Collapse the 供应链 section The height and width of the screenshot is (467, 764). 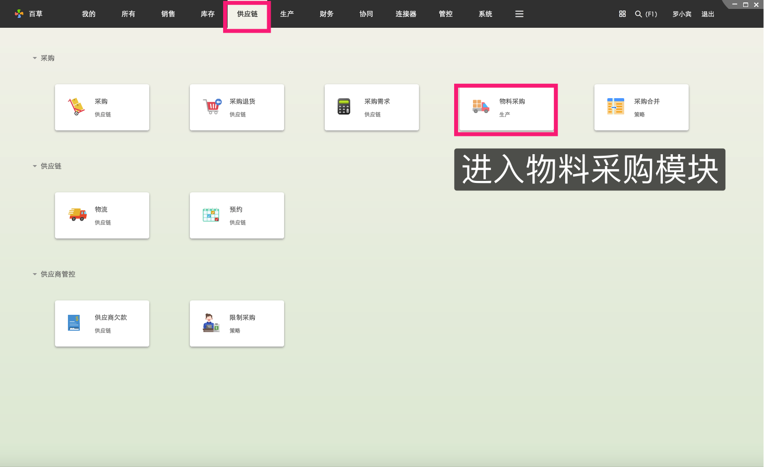tap(34, 166)
